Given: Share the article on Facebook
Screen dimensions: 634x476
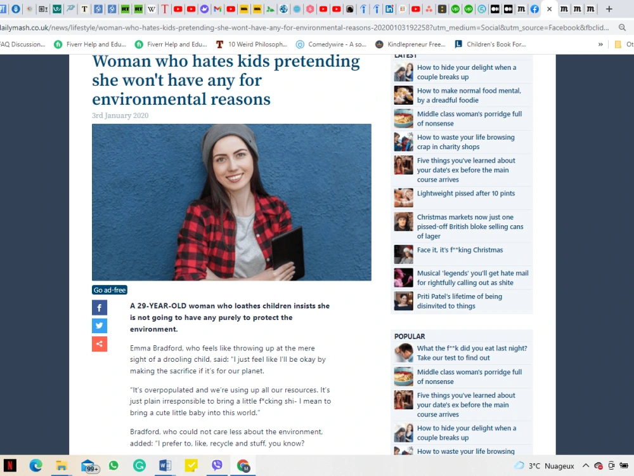Looking at the screenshot, I should 100,308.
